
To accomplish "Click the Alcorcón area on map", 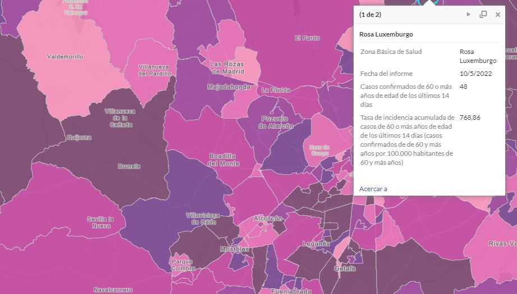I will click(x=268, y=218).
